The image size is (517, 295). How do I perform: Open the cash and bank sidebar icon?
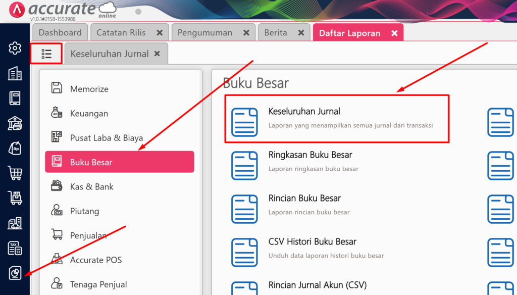[15, 123]
